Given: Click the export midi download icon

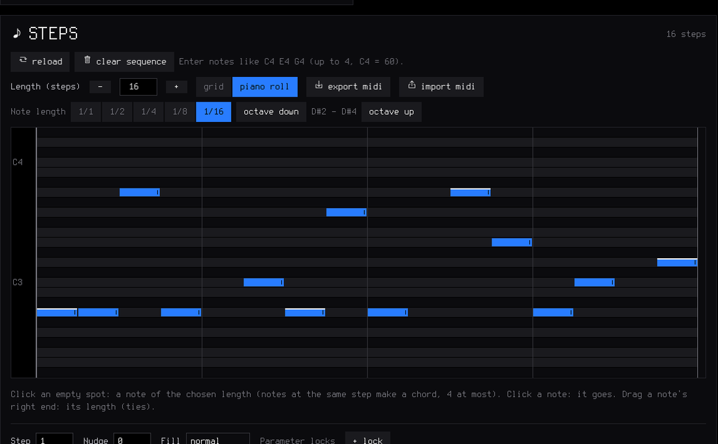Looking at the screenshot, I should point(319,85).
